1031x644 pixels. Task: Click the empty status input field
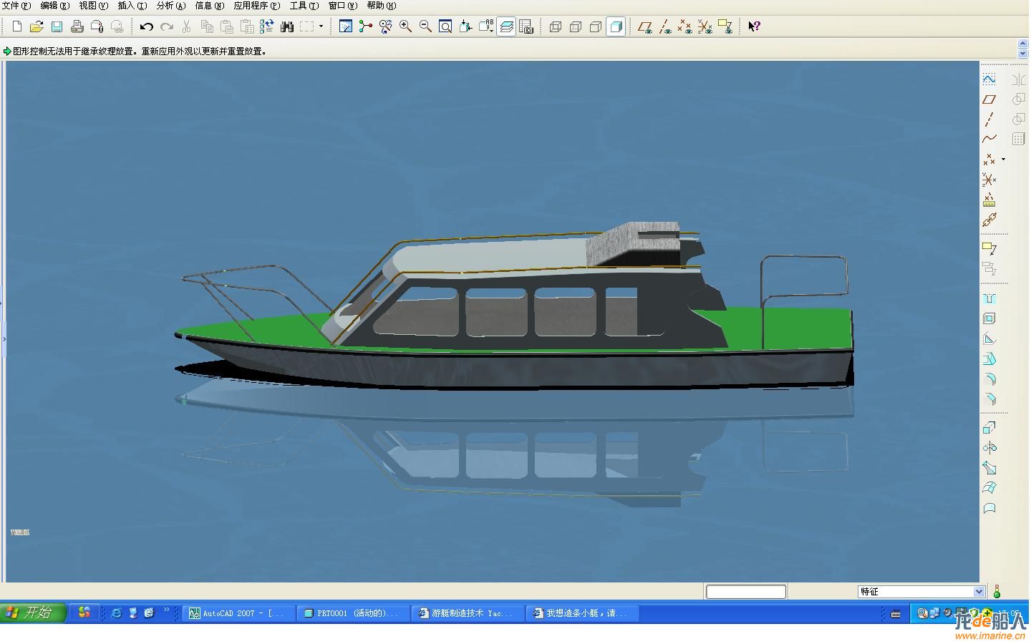[x=746, y=592]
